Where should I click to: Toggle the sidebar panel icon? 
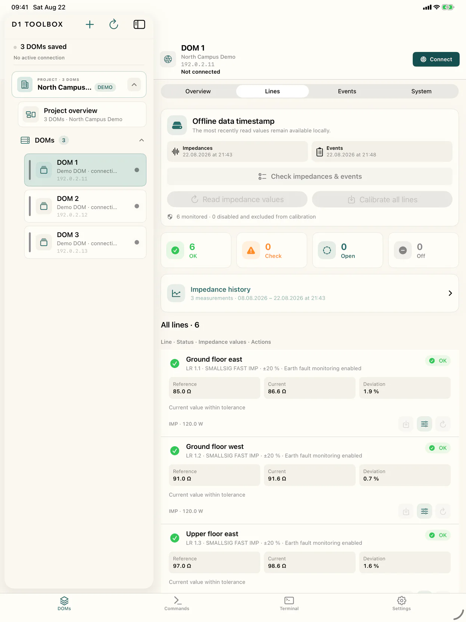point(139,24)
